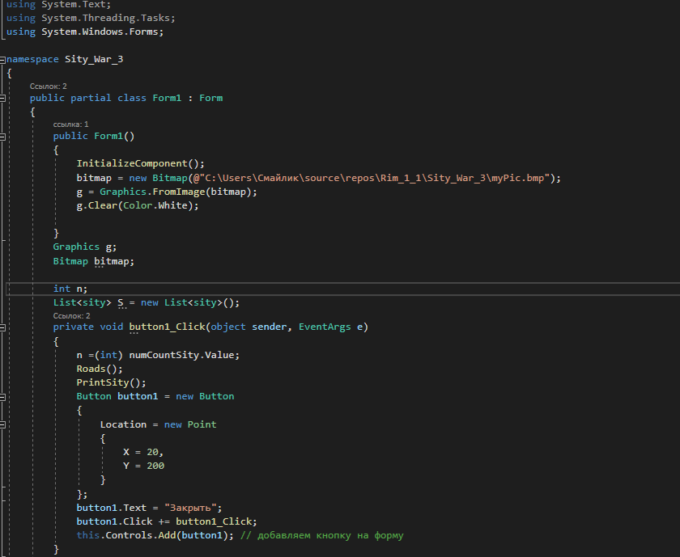Open 'Ссылок: 2' references above class Form1
Viewport: 680px width, 557px height.
coord(48,87)
